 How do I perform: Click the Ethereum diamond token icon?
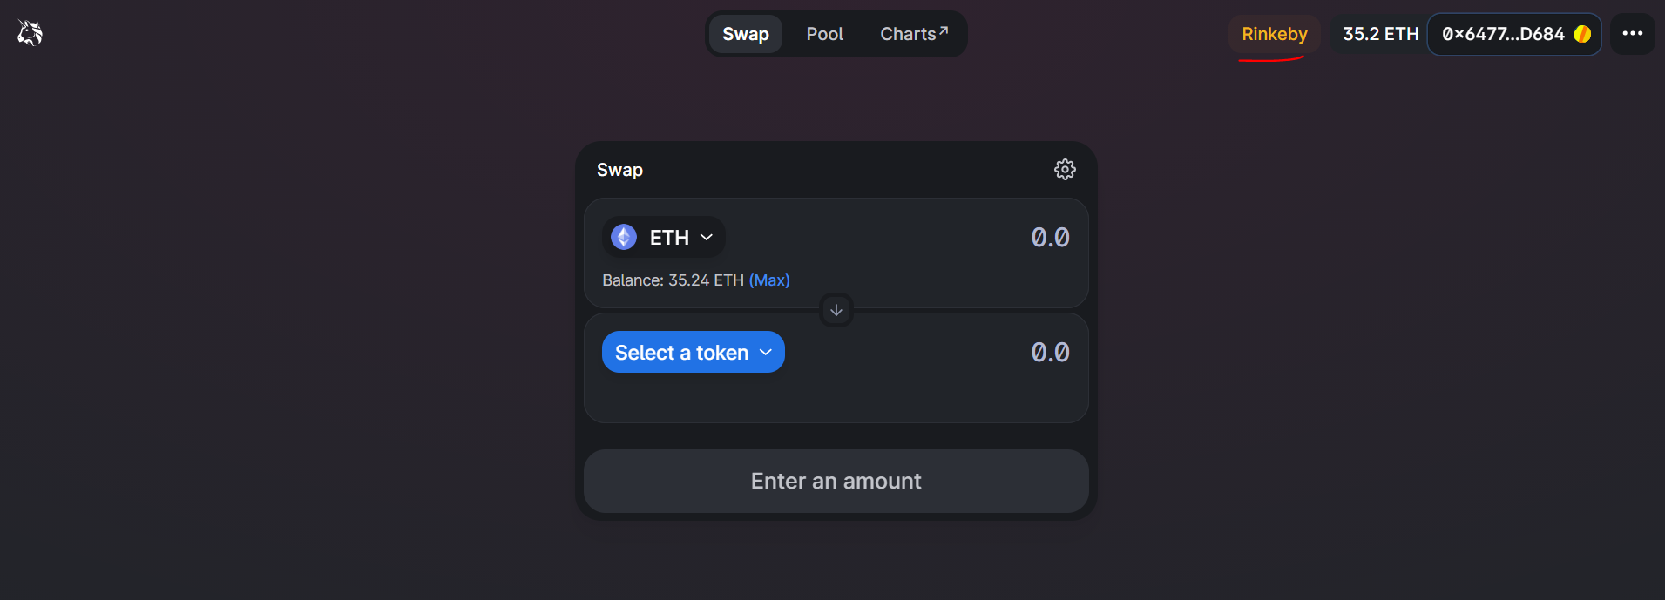tap(624, 237)
